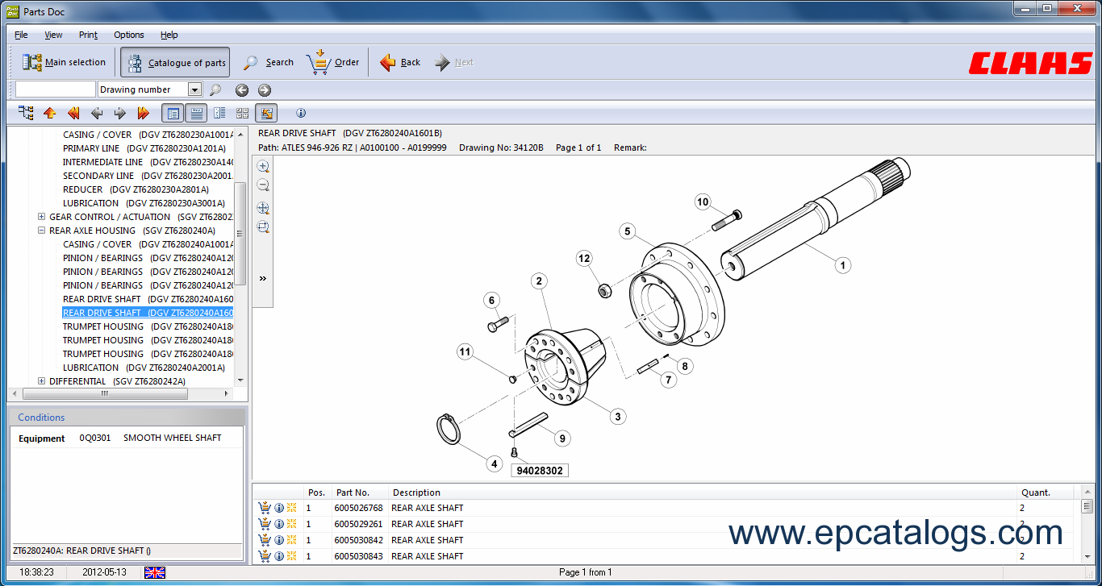Click the Next toolbar button

453,62
